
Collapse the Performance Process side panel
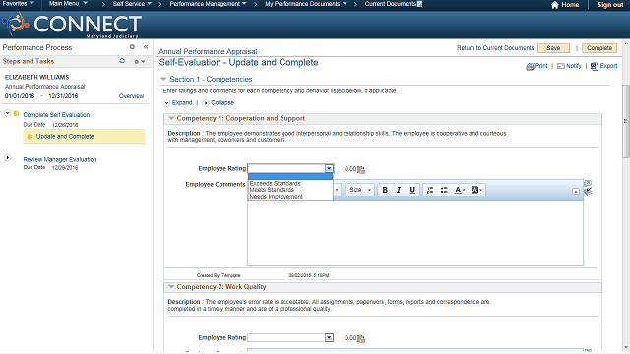pos(146,47)
